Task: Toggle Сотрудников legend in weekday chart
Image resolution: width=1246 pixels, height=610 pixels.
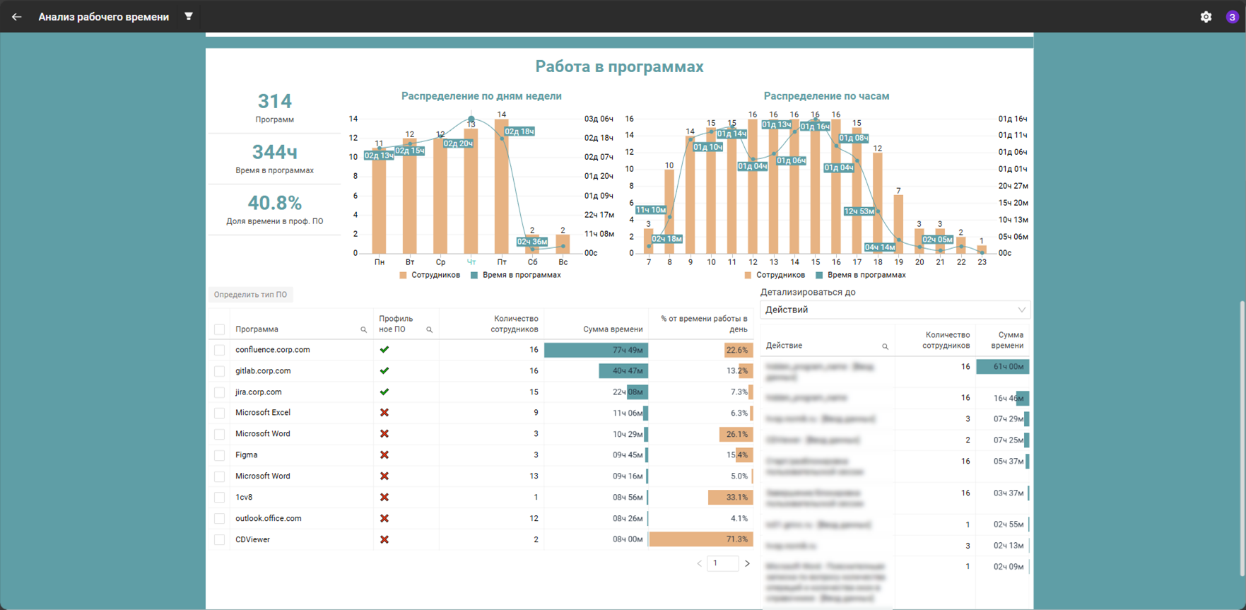Action: click(x=430, y=275)
